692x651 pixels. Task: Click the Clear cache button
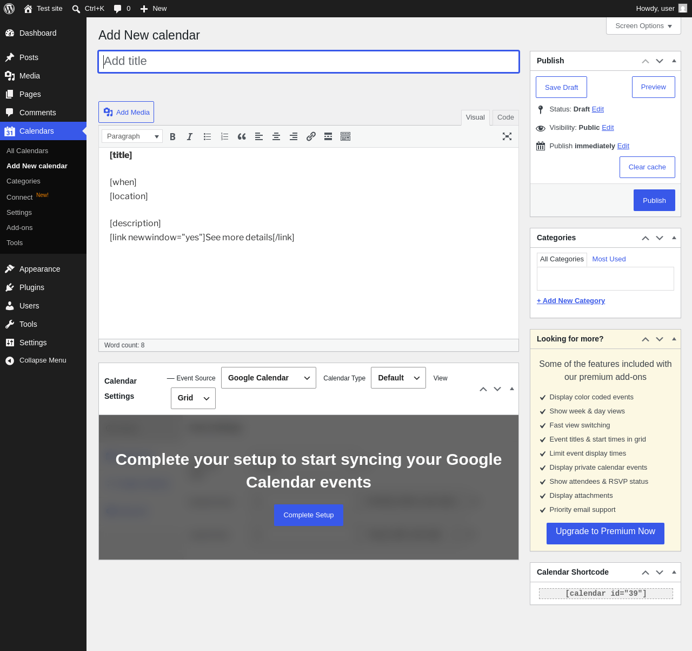coord(647,167)
